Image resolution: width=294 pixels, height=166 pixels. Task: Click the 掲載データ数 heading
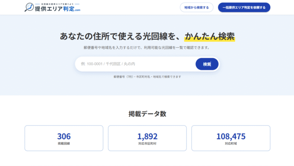pyautogui.click(x=147, y=114)
